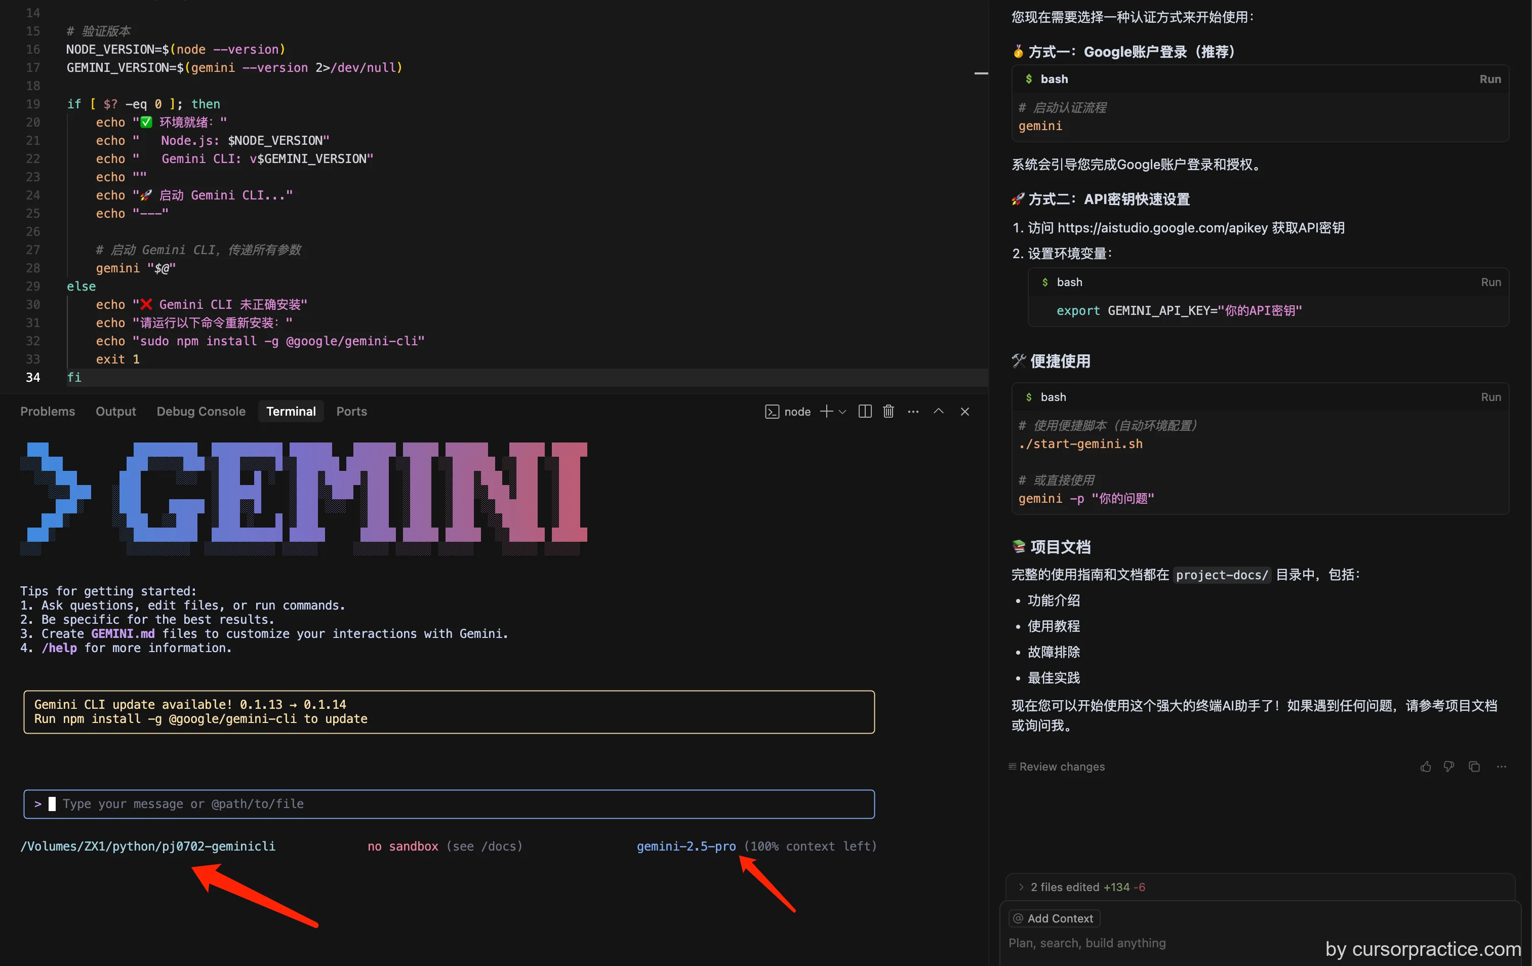Give the chat response a thumbs down
The width and height of the screenshot is (1532, 966).
(x=1448, y=766)
